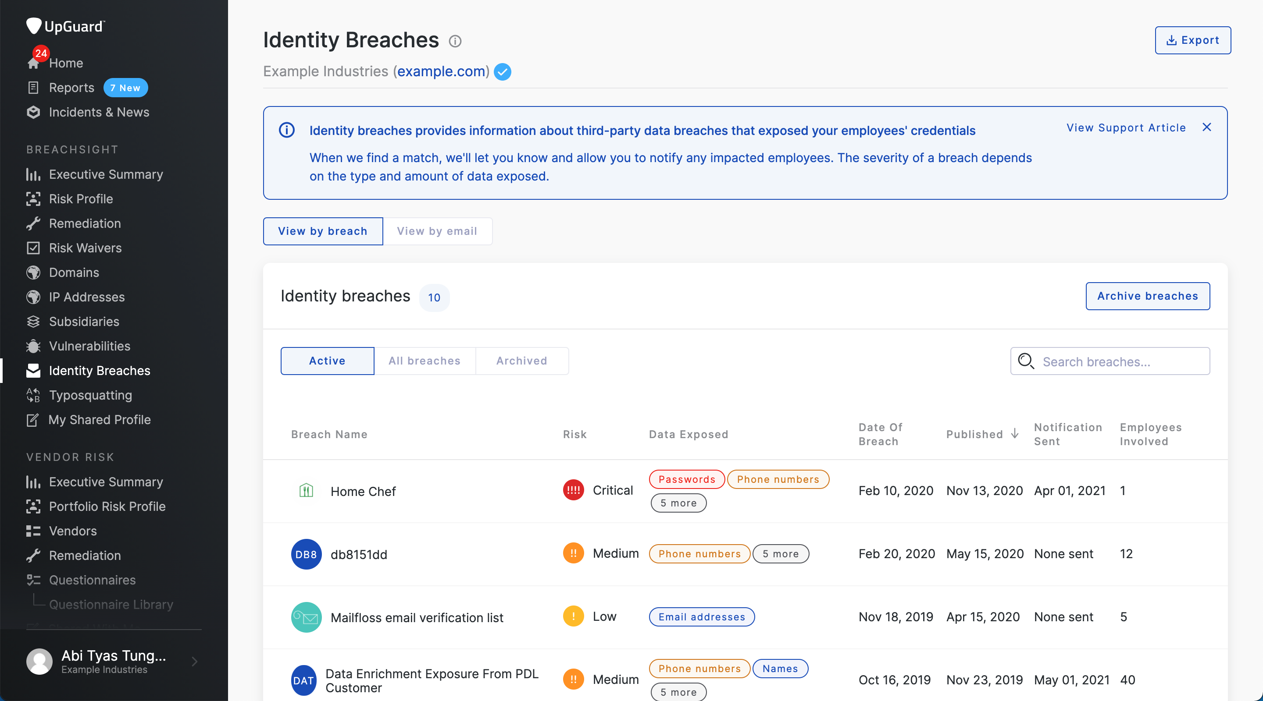Image resolution: width=1263 pixels, height=701 pixels.
Task: Click the Incidents & News shield icon
Action: tap(33, 112)
